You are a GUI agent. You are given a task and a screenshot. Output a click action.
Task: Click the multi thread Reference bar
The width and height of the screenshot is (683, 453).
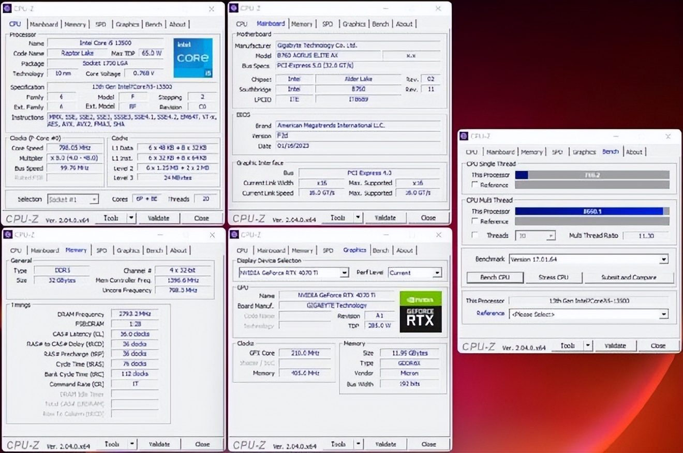(x=592, y=221)
